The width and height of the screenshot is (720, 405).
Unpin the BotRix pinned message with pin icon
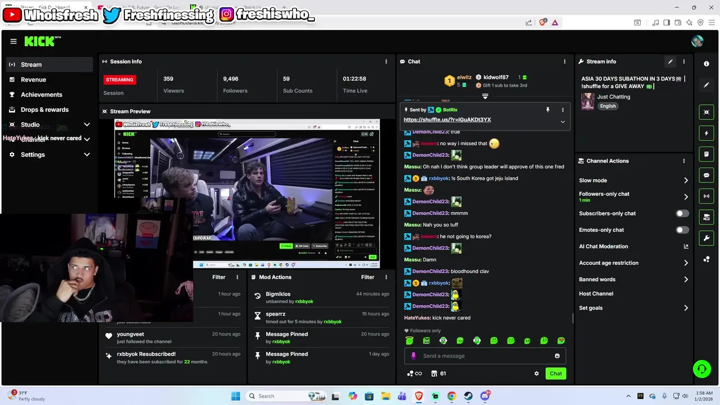coord(548,110)
